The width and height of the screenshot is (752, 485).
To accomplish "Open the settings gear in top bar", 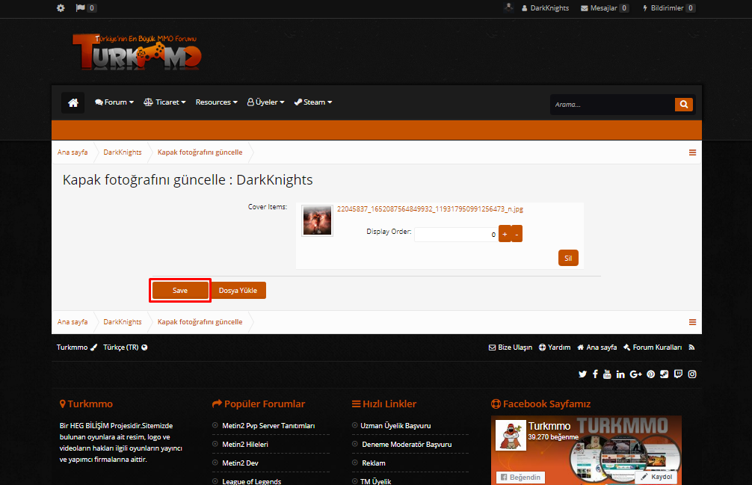I will [x=61, y=7].
